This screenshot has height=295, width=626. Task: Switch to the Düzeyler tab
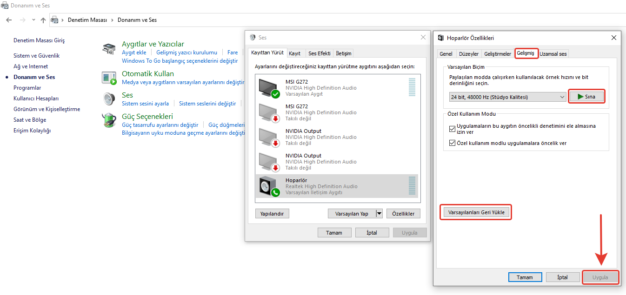(468, 54)
